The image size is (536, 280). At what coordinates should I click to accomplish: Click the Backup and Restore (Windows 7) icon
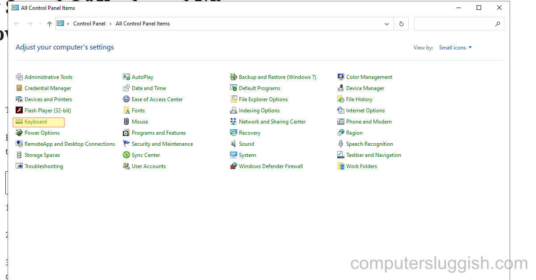click(234, 77)
